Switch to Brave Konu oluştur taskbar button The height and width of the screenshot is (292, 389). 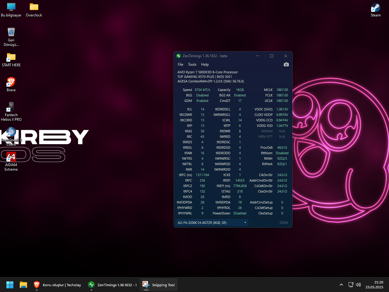(57, 285)
